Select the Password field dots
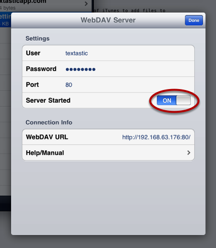Image resolution: width=216 pixels, height=248 pixels. (x=80, y=69)
